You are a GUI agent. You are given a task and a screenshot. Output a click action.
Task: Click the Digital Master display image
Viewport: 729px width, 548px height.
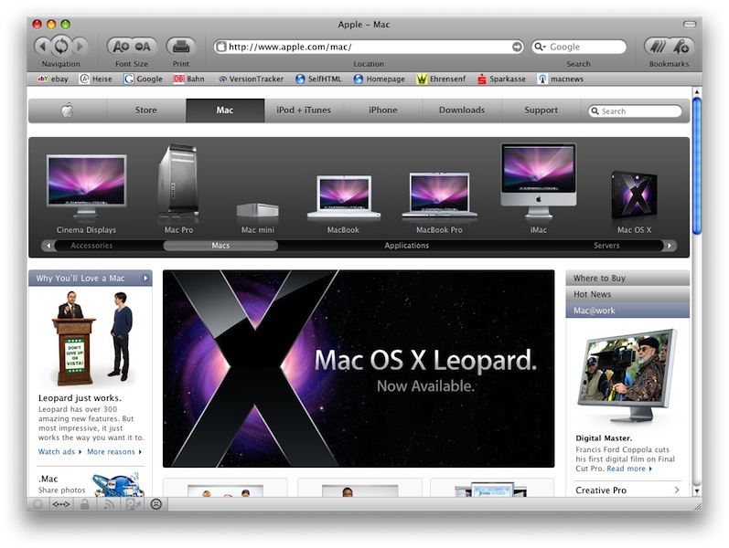(627, 375)
